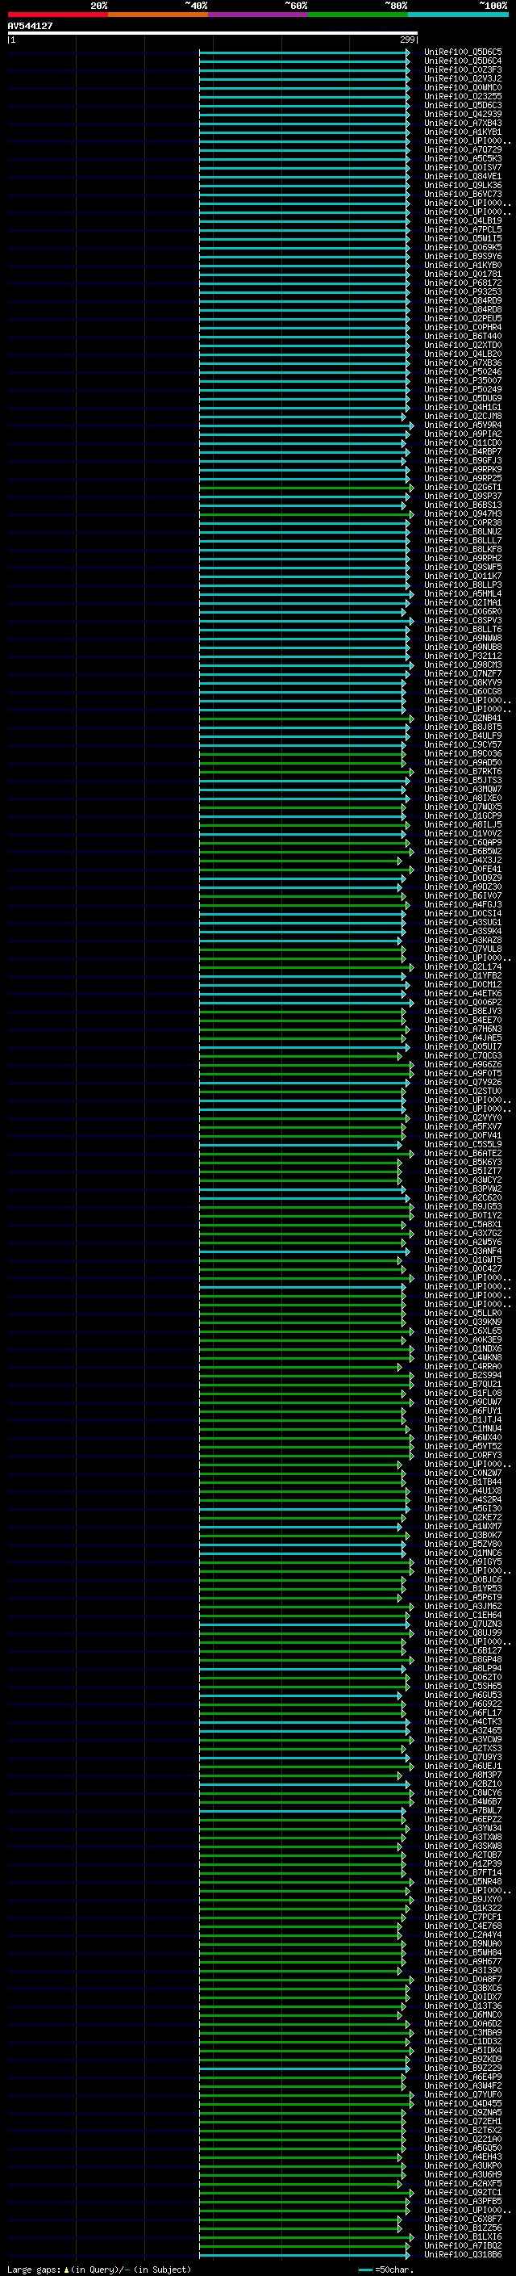Click the purple ~60% identity legend segment
The height and width of the screenshot is (2276, 516).
[259, 15]
